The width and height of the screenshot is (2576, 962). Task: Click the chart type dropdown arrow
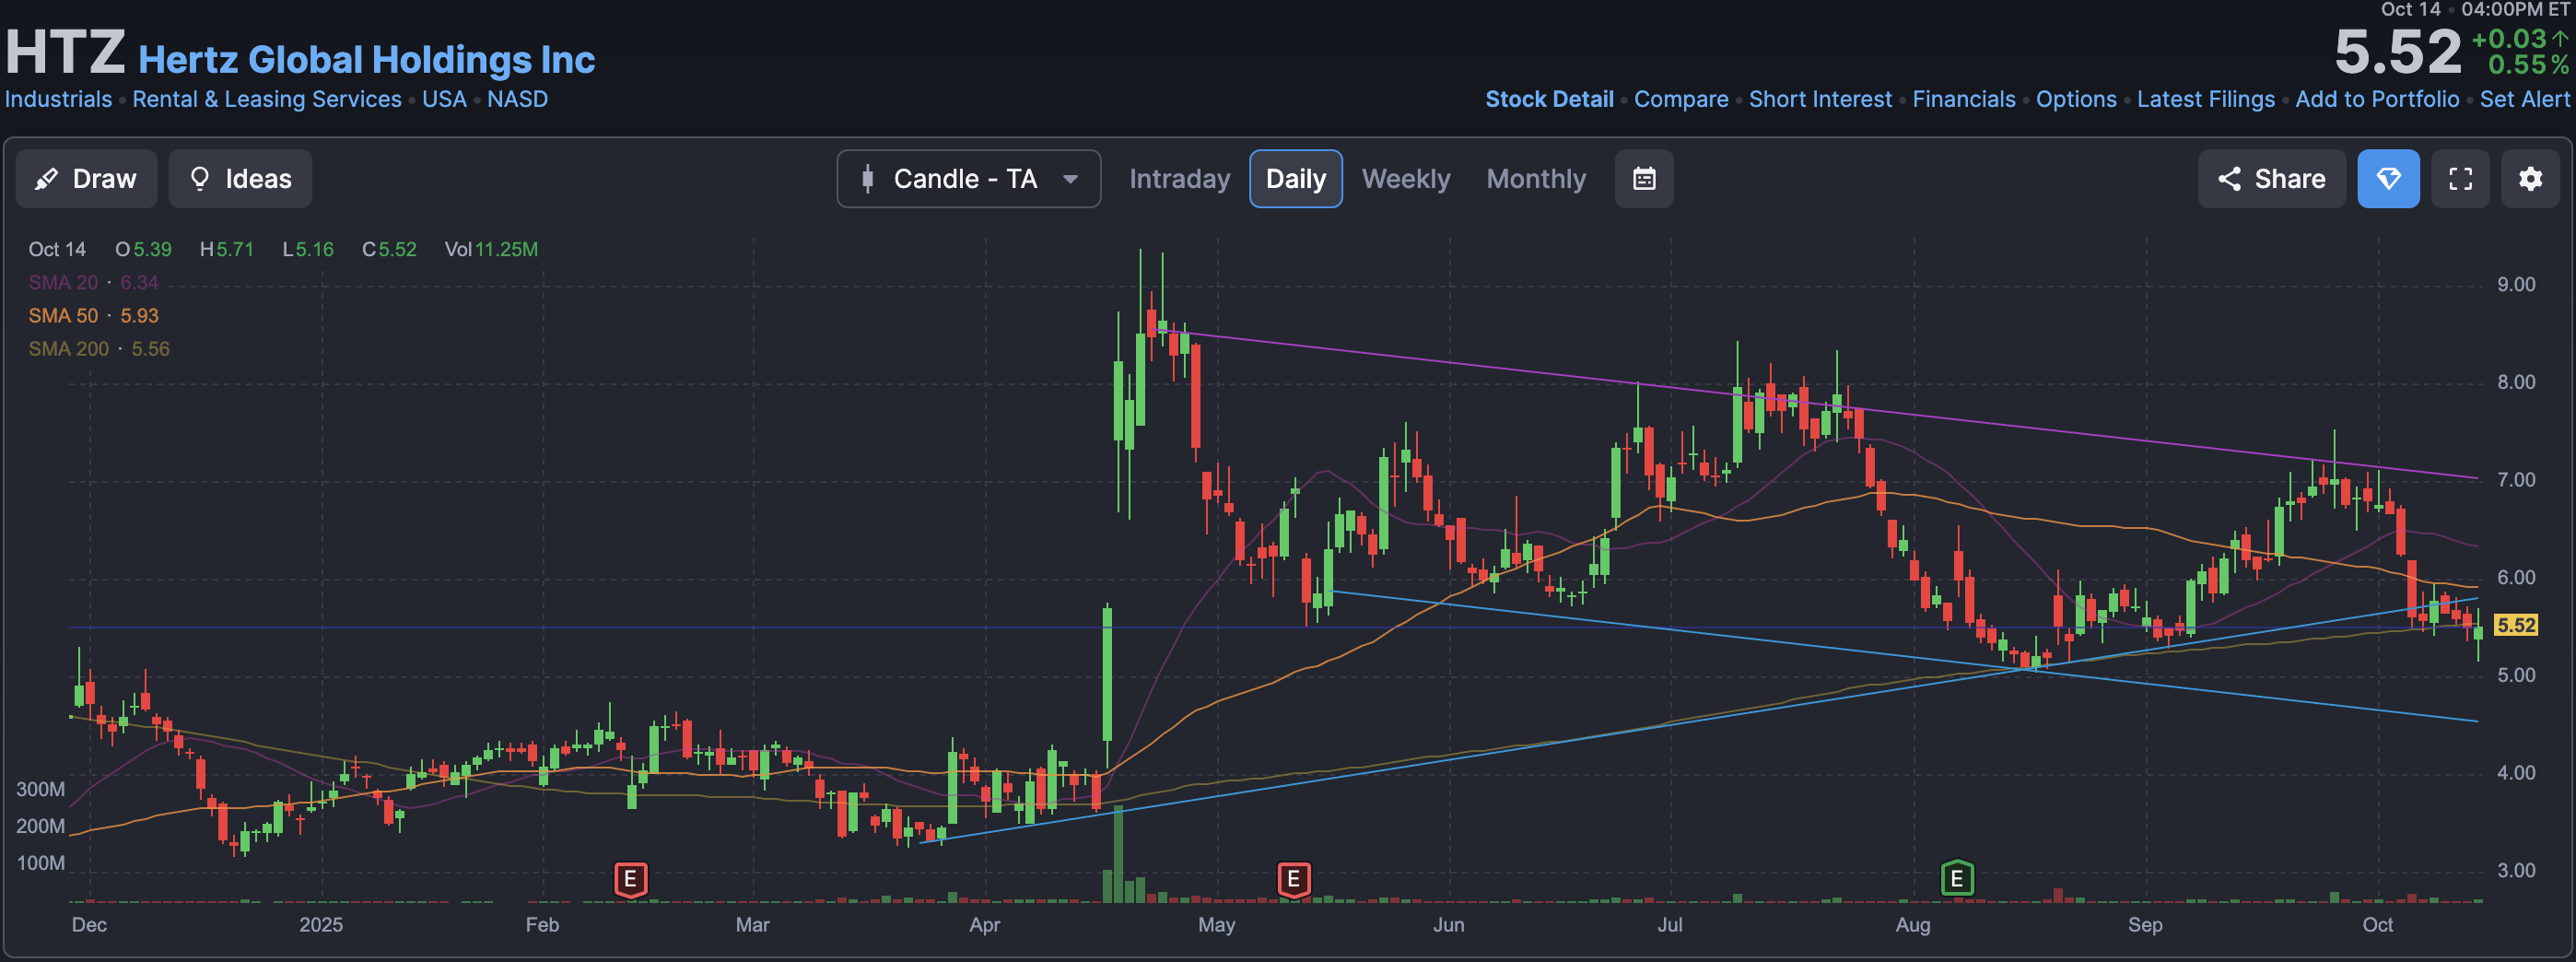[1070, 180]
